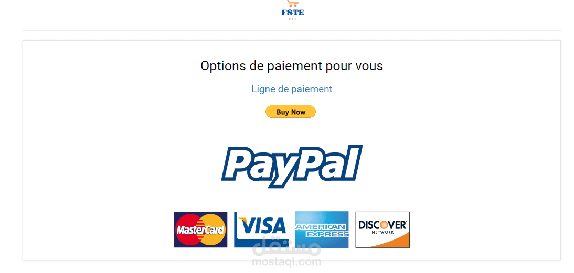The width and height of the screenshot is (574, 273).
Task: Click the MasterCard payment logo
Action: tap(200, 230)
